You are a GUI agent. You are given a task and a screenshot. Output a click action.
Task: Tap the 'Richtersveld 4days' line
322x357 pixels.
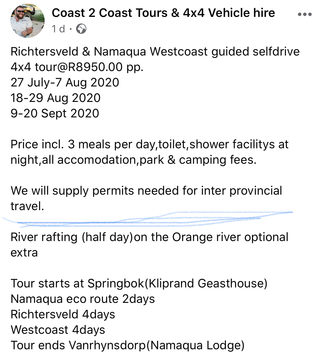point(63,315)
